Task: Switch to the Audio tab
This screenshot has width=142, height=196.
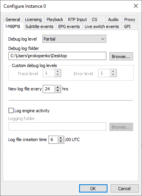Action: tap(113, 19)
